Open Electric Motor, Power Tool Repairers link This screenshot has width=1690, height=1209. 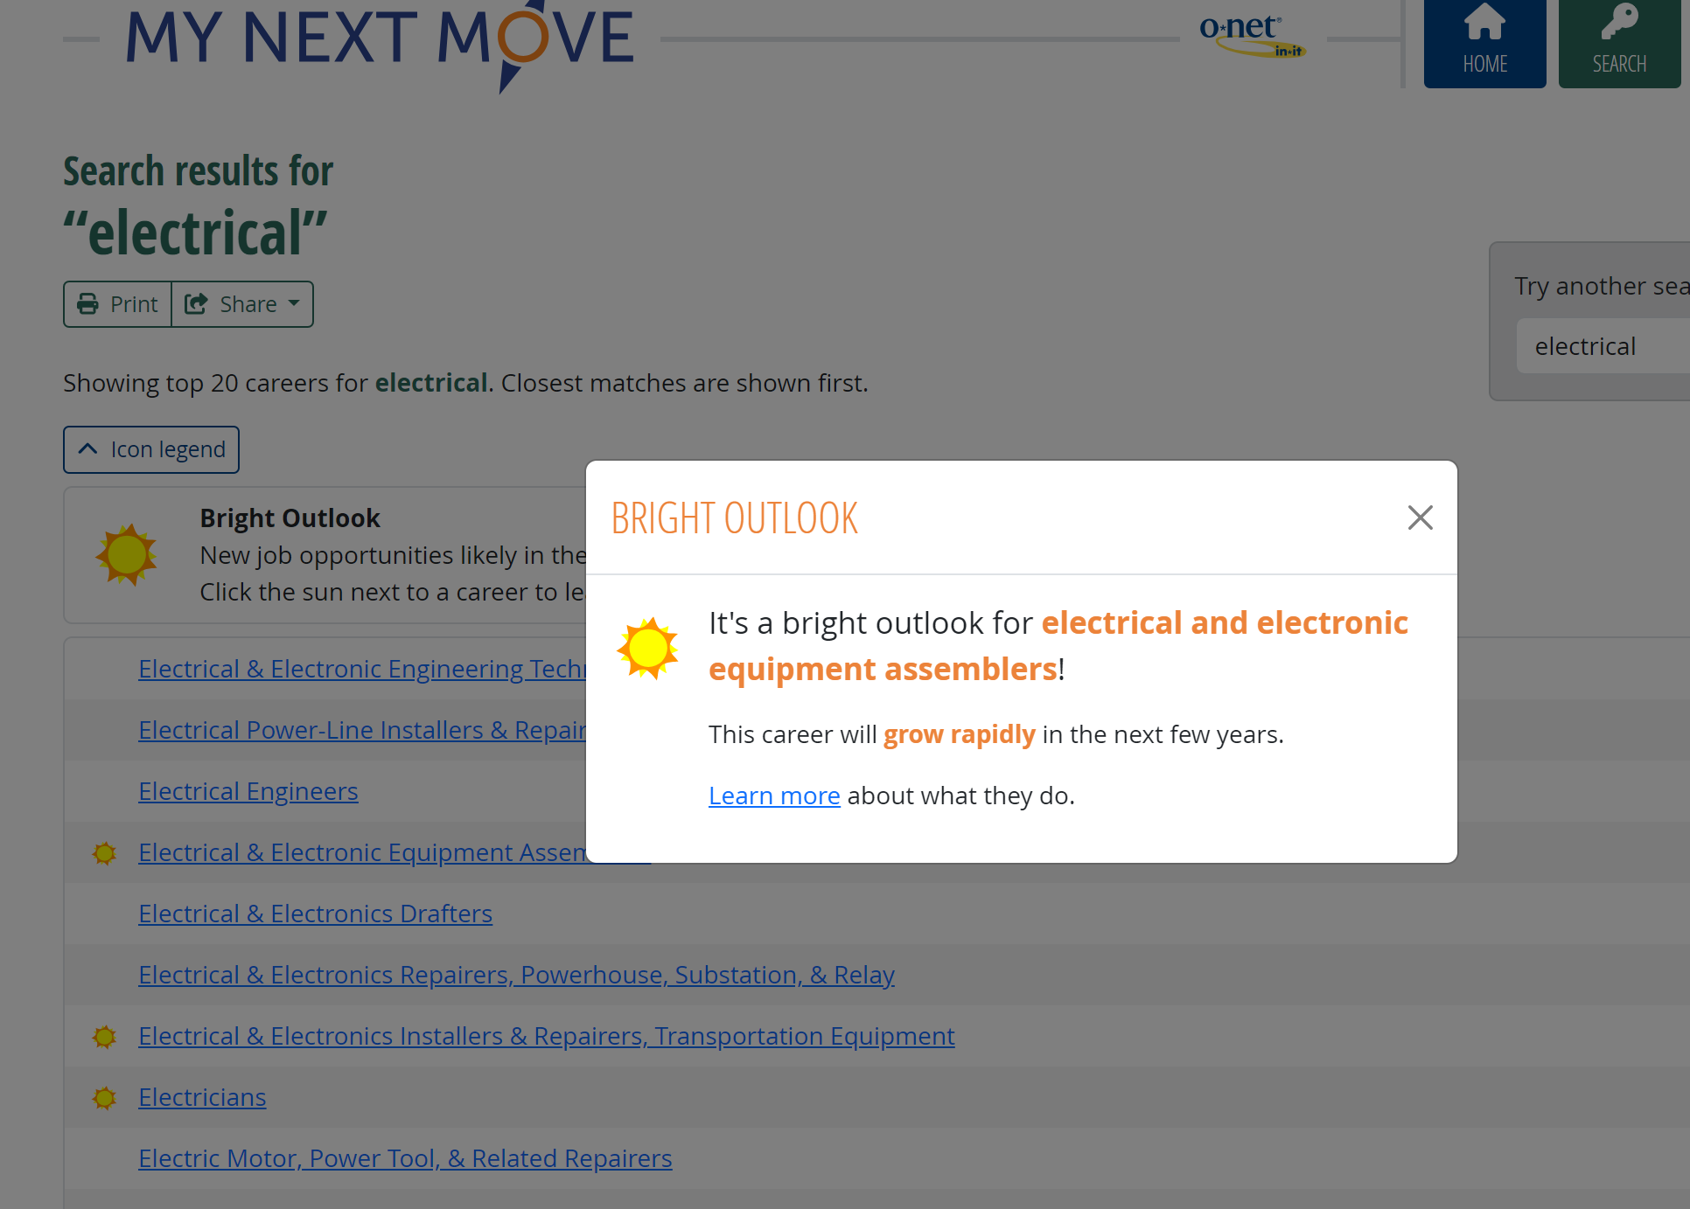point(405,1158)
